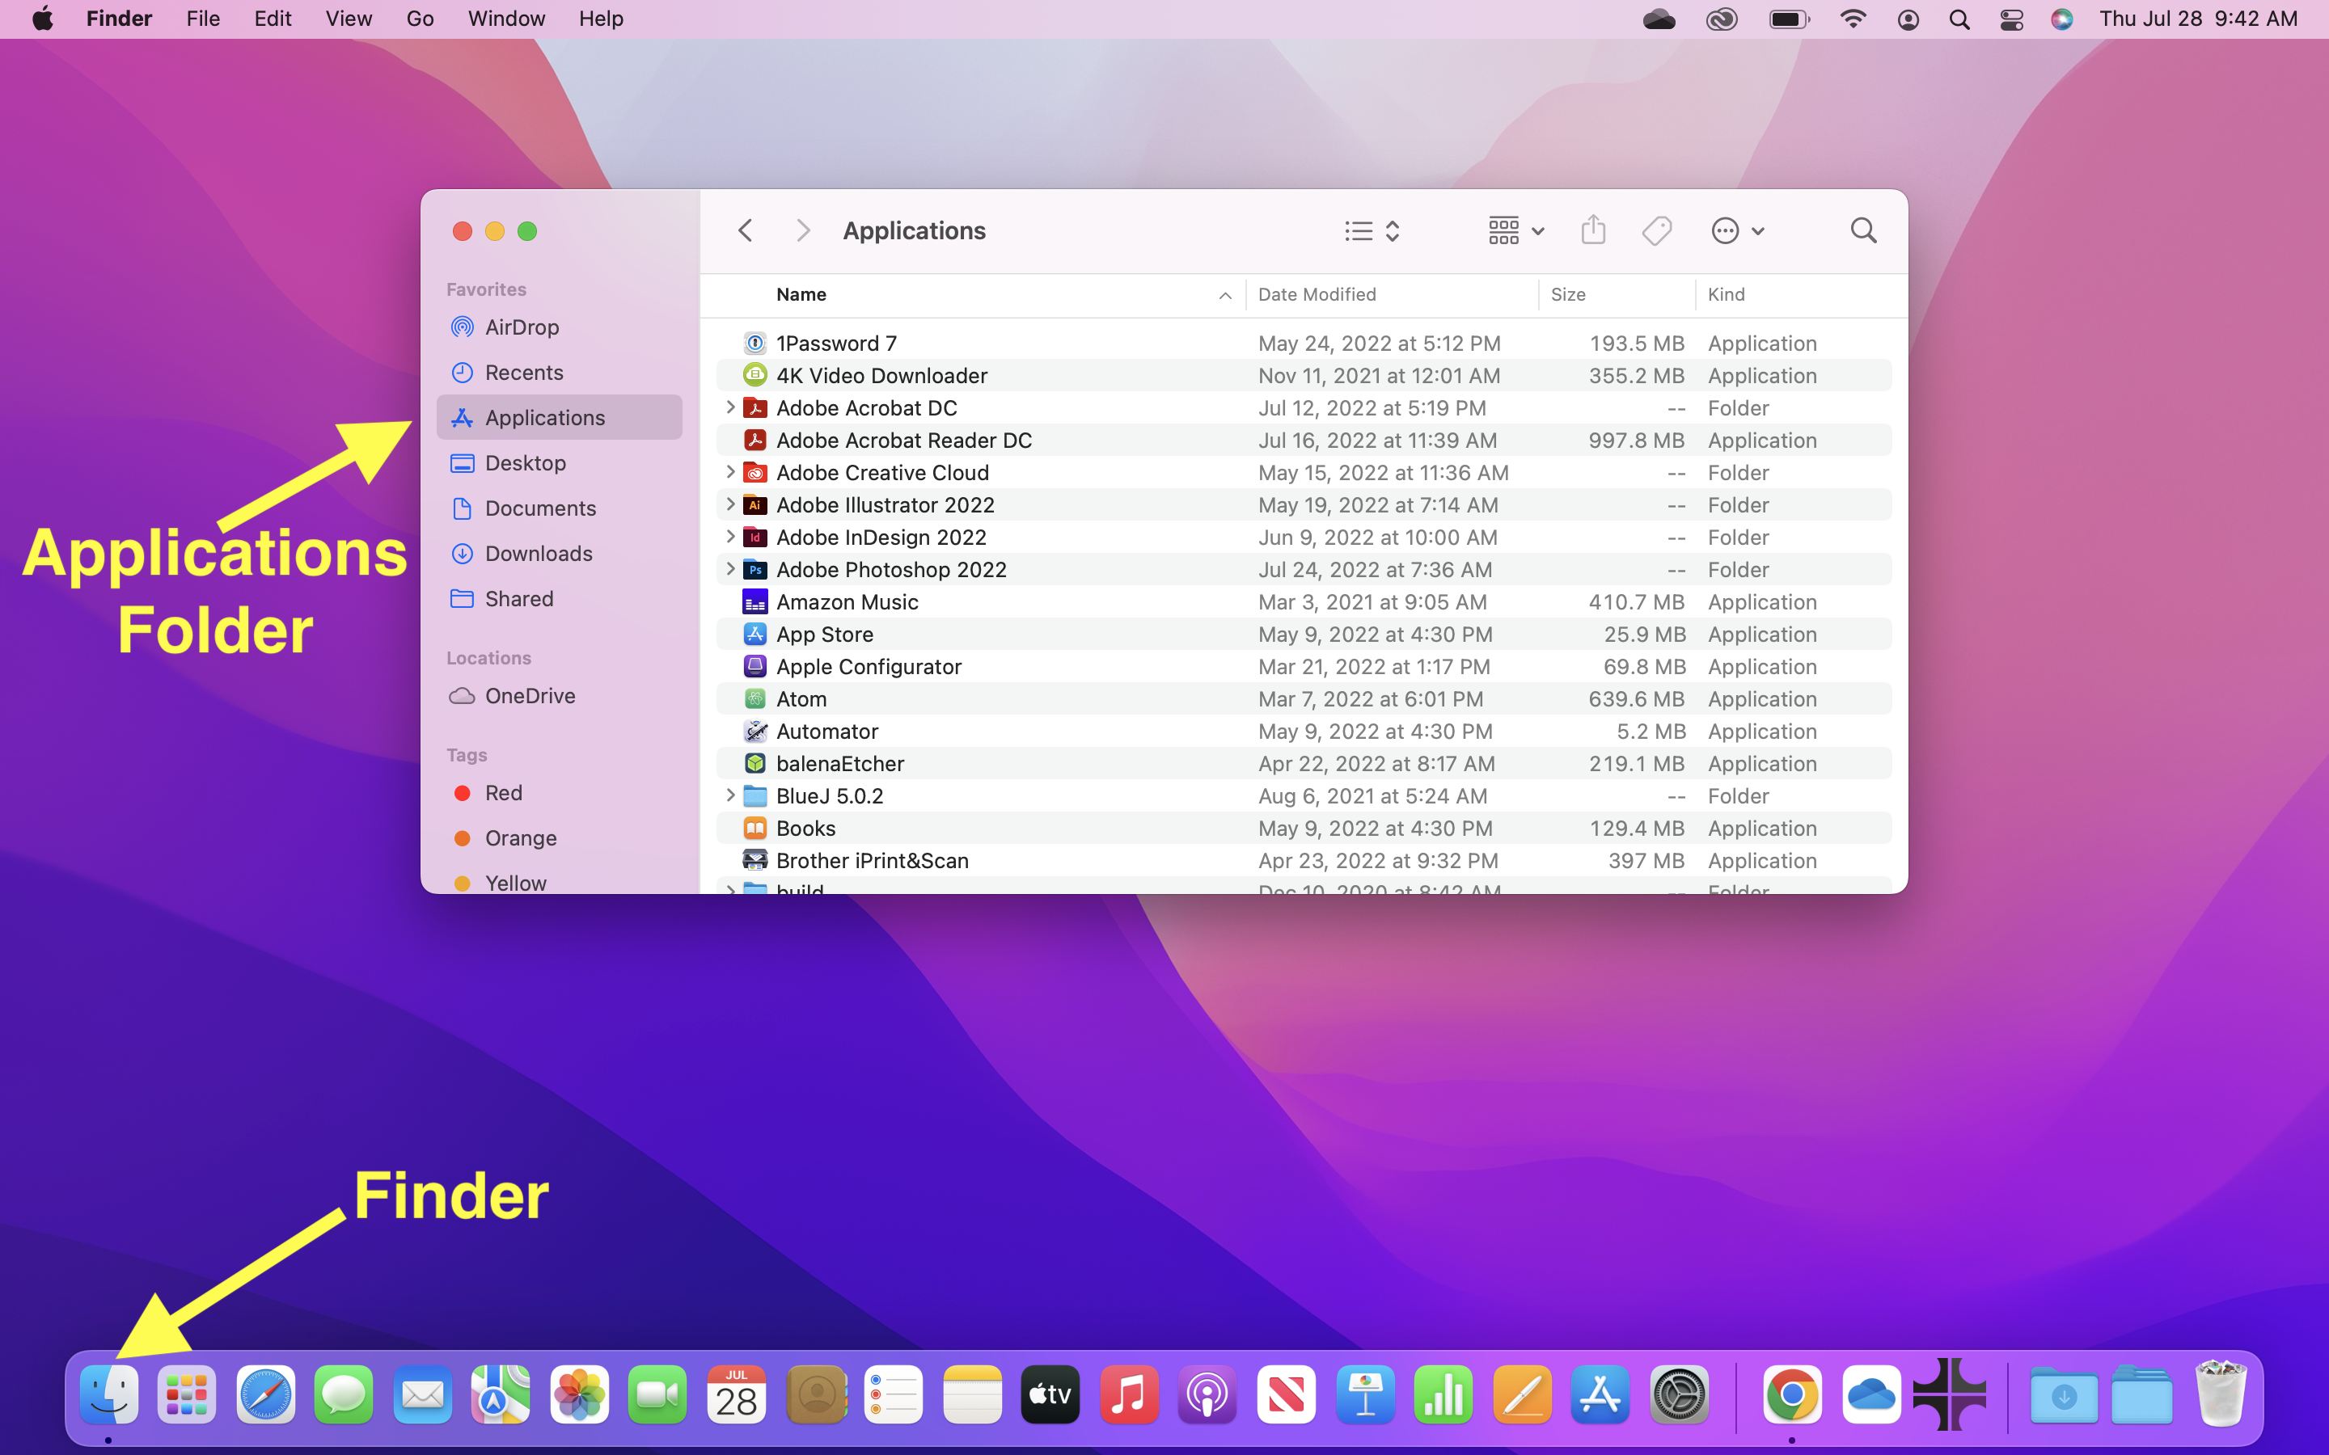Image resolution: width=2329 pixels, height=1455 pixels.
Task: Open the Action (ellipsis) menu dropdown
Action: coord(1737,231)
